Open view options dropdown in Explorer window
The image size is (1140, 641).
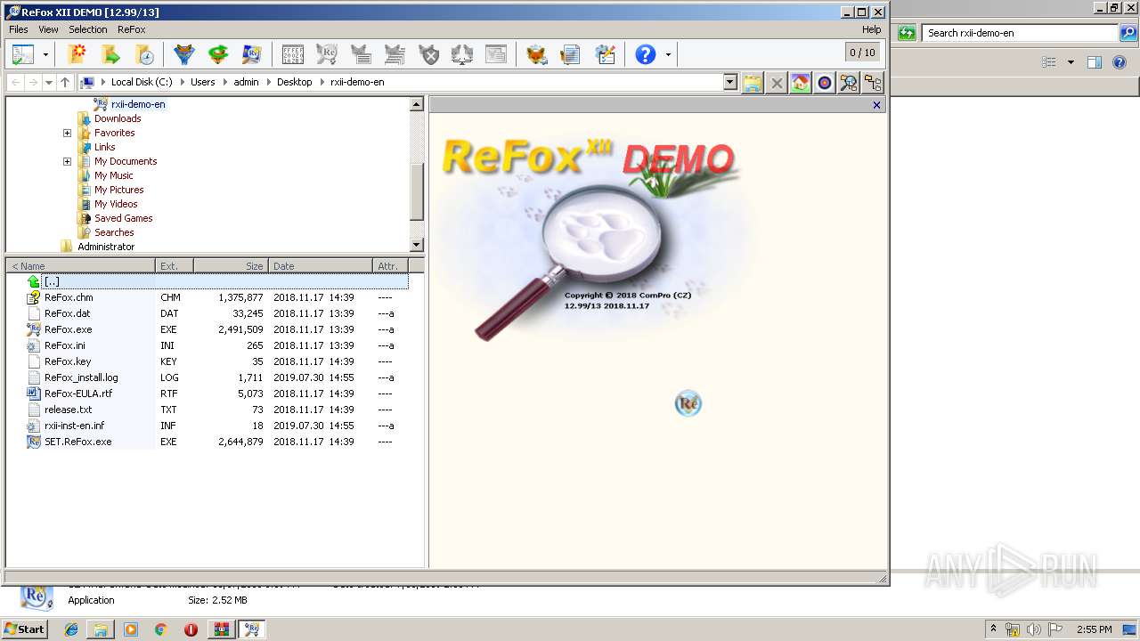(1071, 62)
